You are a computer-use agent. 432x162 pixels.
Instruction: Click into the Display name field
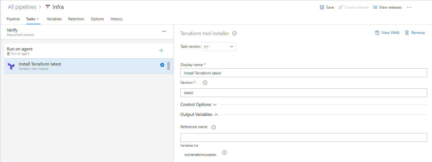(x=304, y=73)
